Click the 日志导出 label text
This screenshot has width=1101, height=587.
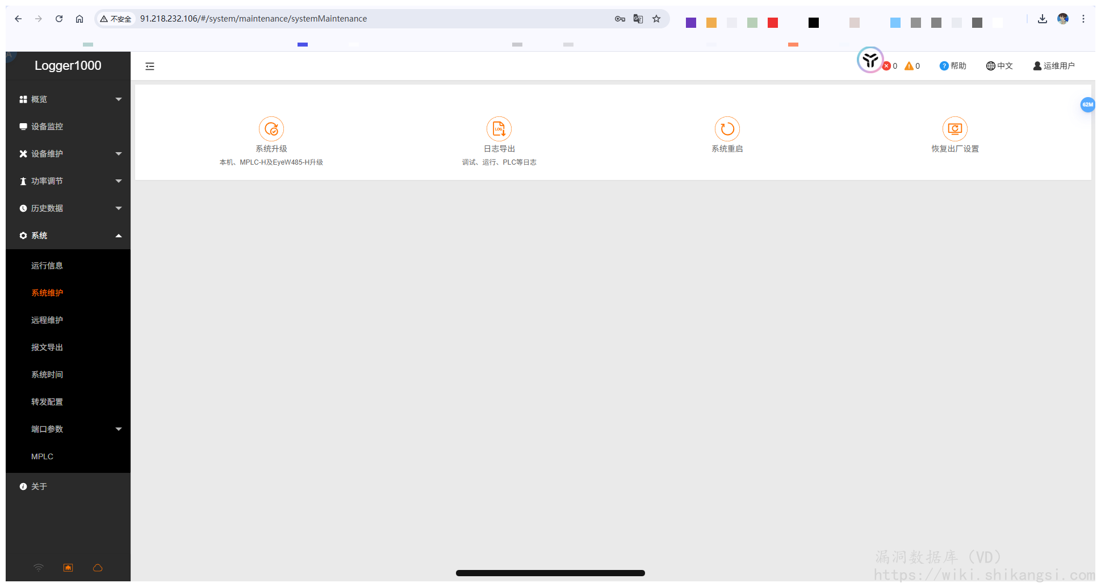[499, 149]
